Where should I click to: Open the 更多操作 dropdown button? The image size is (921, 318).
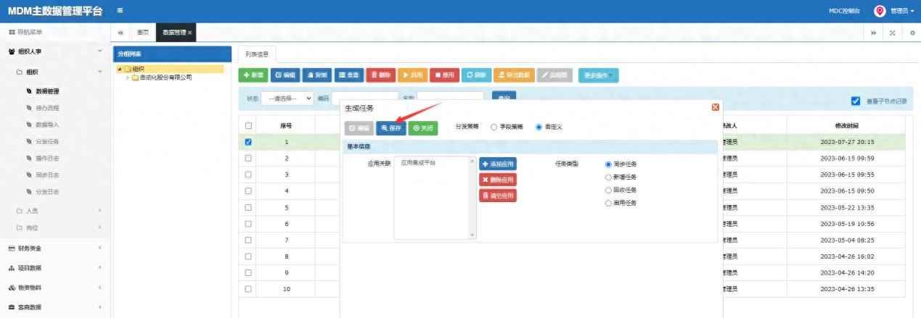coord(598,75)
